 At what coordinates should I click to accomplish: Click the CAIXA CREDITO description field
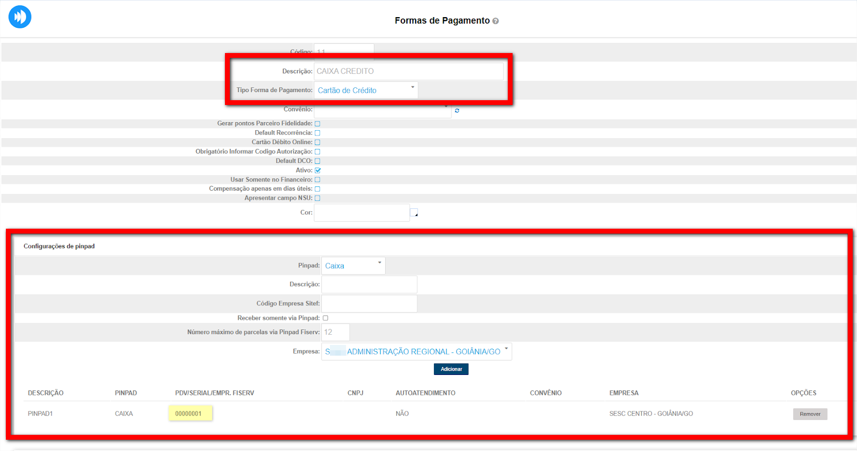(409, 71)
